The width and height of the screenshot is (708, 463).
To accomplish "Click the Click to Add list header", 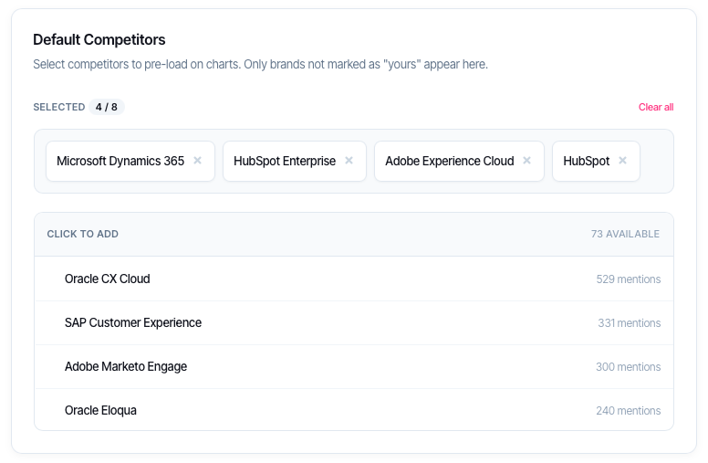I will (83, 234).
